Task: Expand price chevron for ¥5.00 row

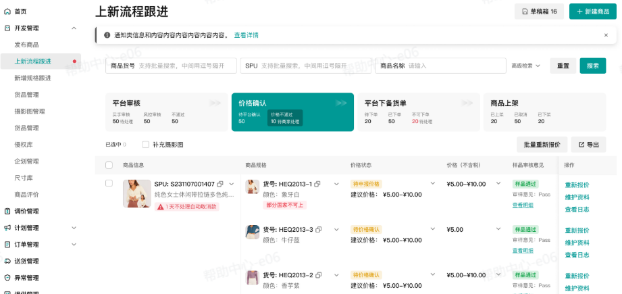Action: click(x=498, y=229)
